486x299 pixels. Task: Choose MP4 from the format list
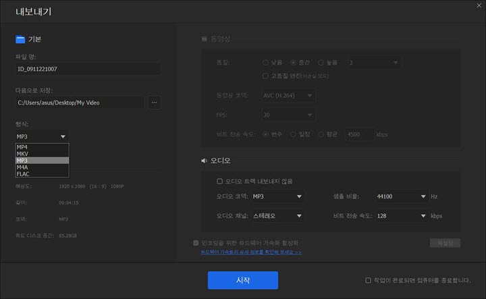click(42, 147)
